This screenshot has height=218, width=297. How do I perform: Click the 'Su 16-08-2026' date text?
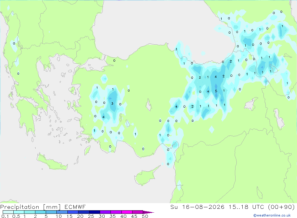(197, 207)
